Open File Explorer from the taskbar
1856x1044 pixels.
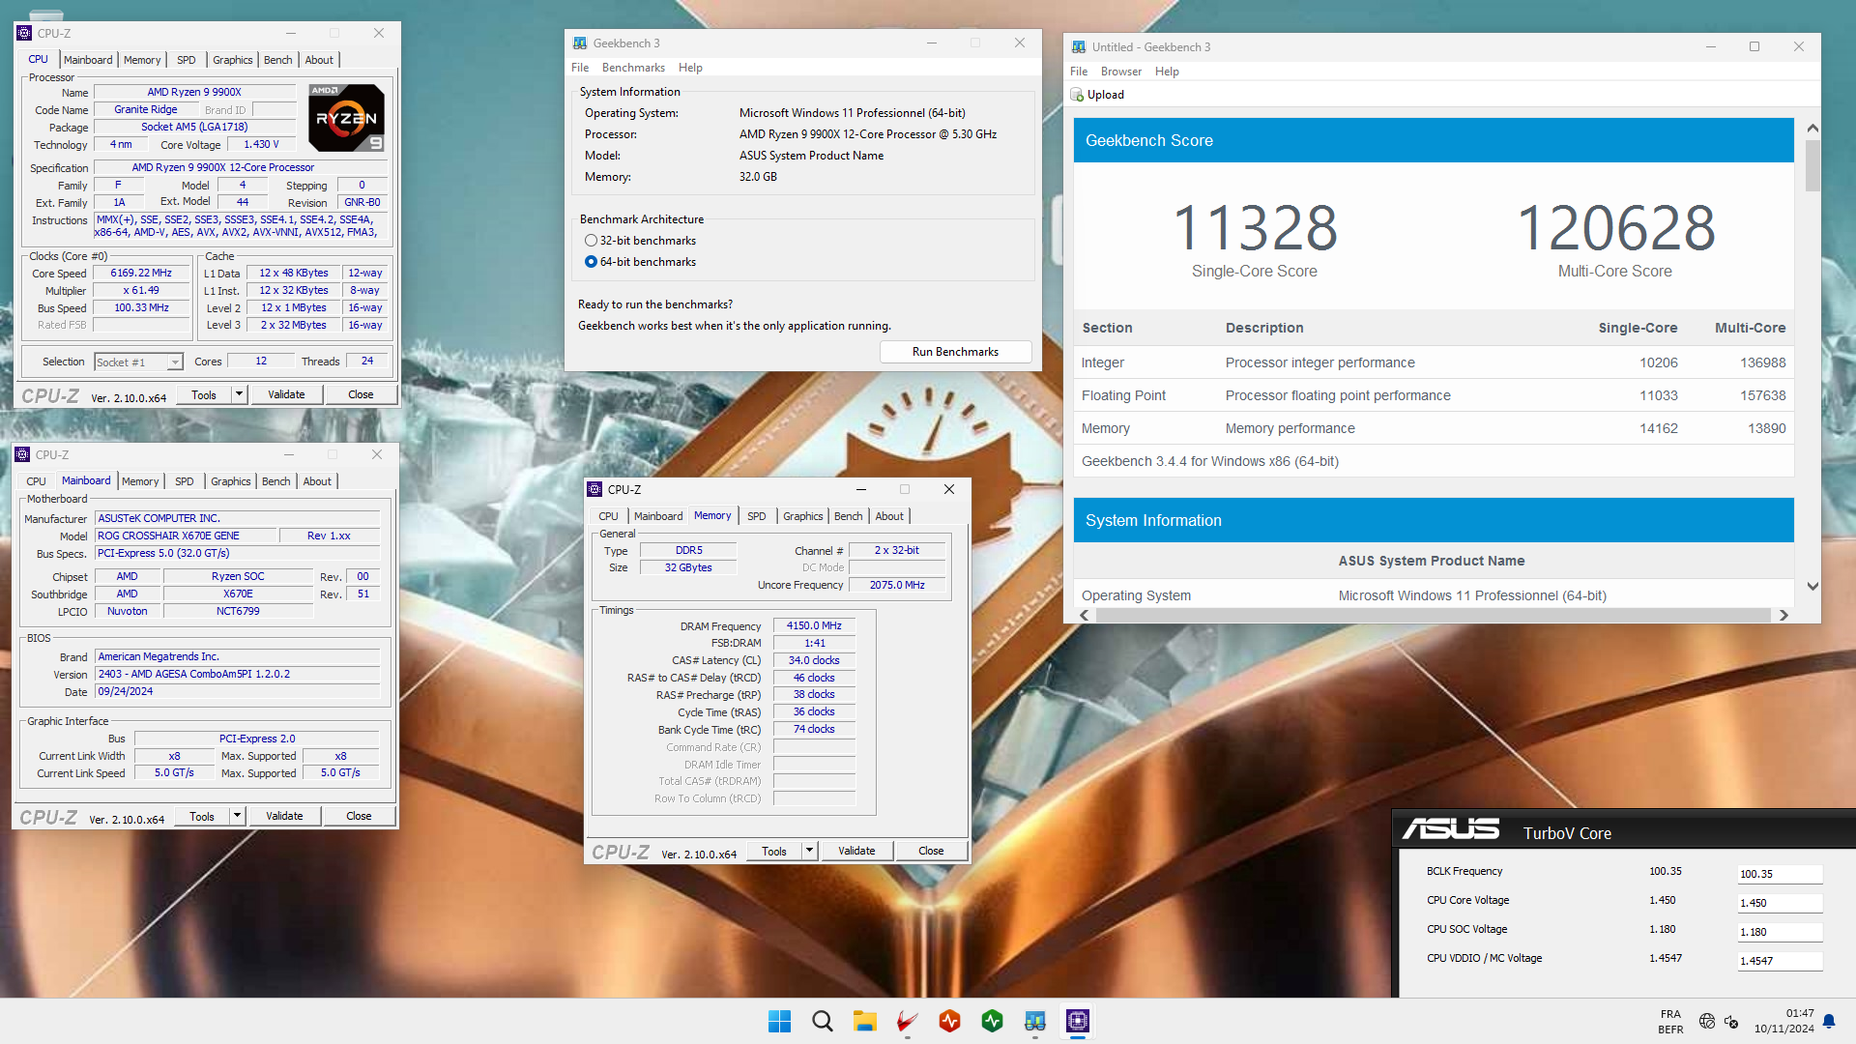864,1021
